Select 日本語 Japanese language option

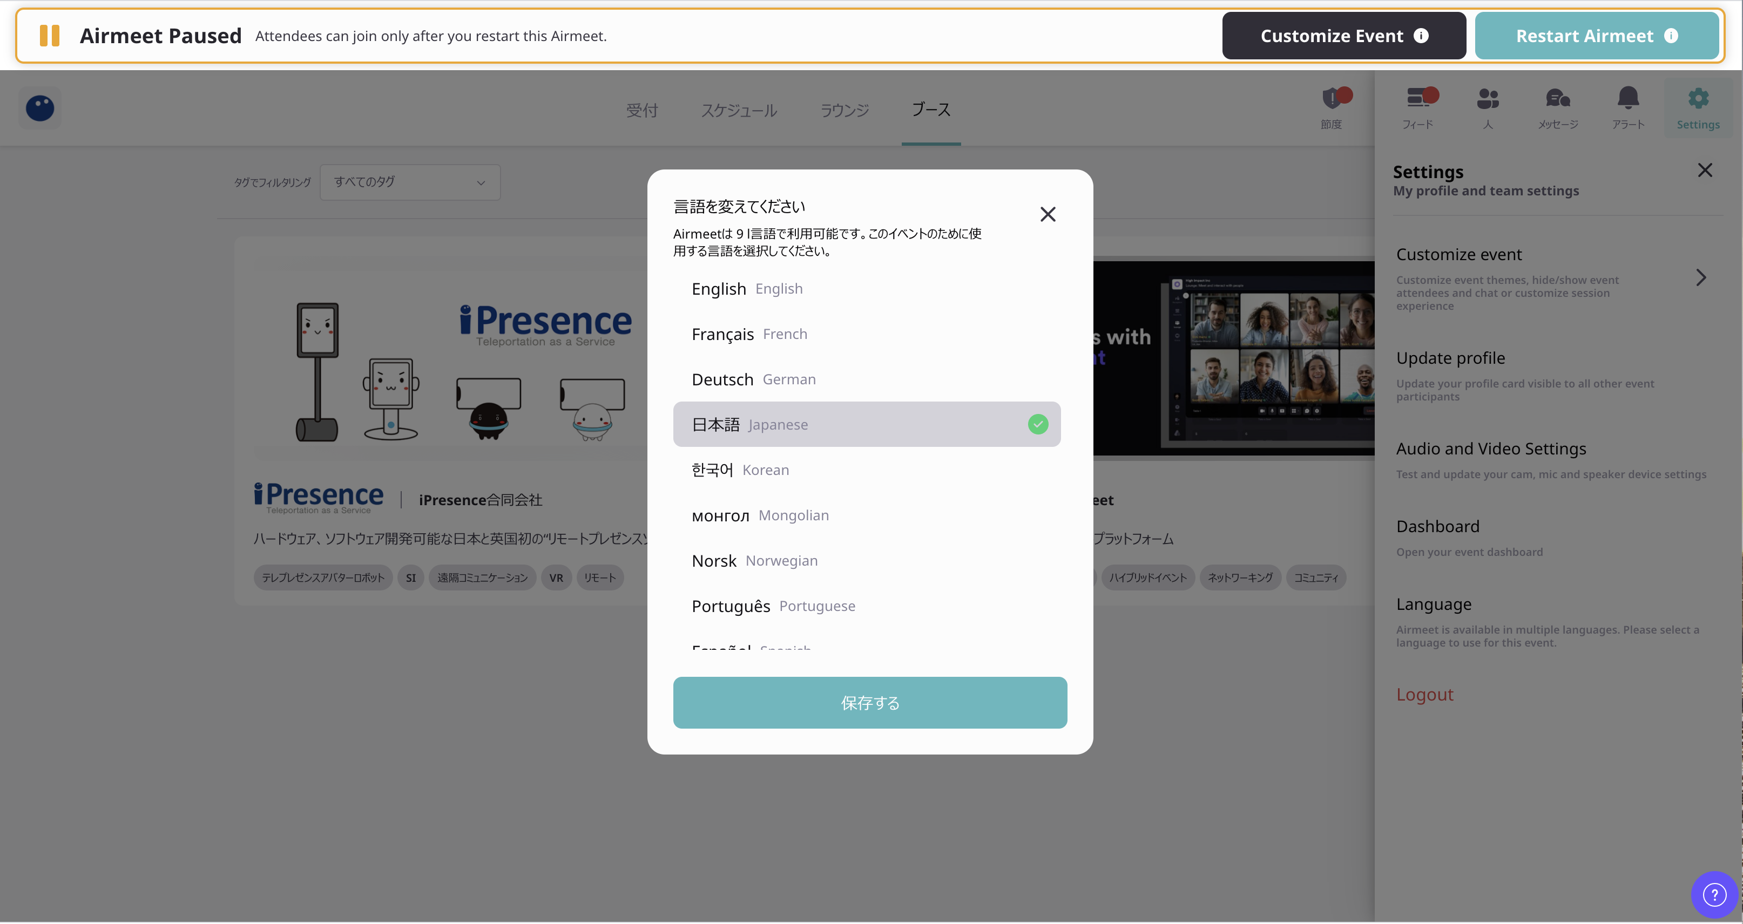(x=867, y=424)
